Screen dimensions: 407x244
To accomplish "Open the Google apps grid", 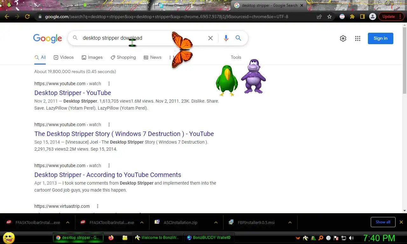I will pos(358,38).
